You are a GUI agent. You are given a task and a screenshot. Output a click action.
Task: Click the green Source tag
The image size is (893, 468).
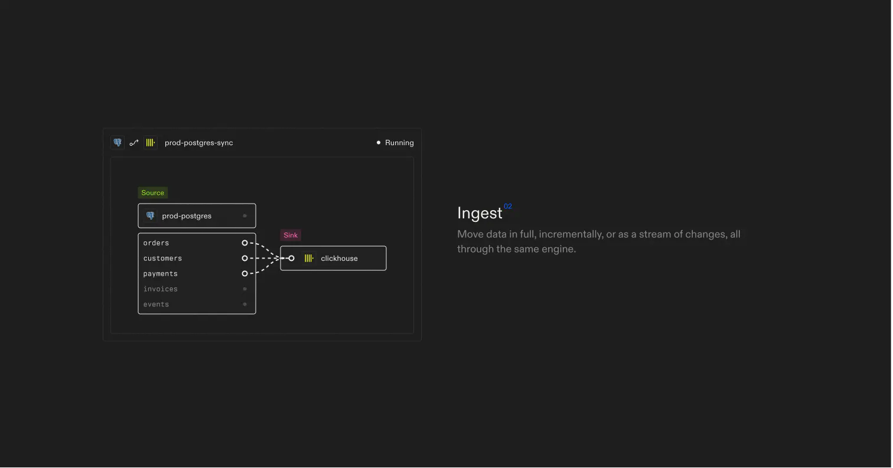click(x=153, y=193)
